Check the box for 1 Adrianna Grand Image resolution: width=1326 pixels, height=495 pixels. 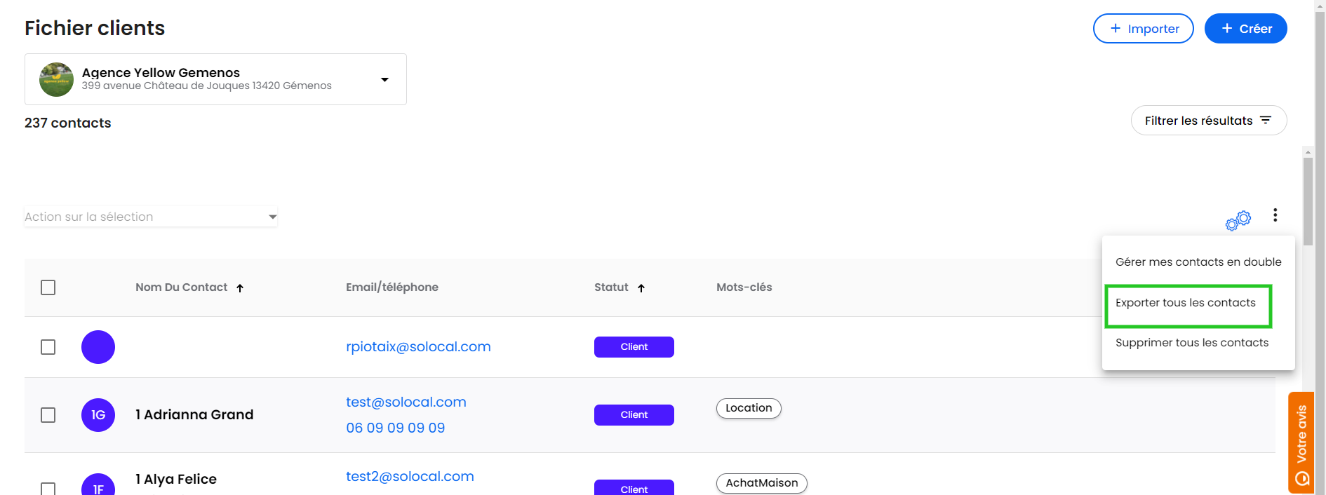pos(48,415)
